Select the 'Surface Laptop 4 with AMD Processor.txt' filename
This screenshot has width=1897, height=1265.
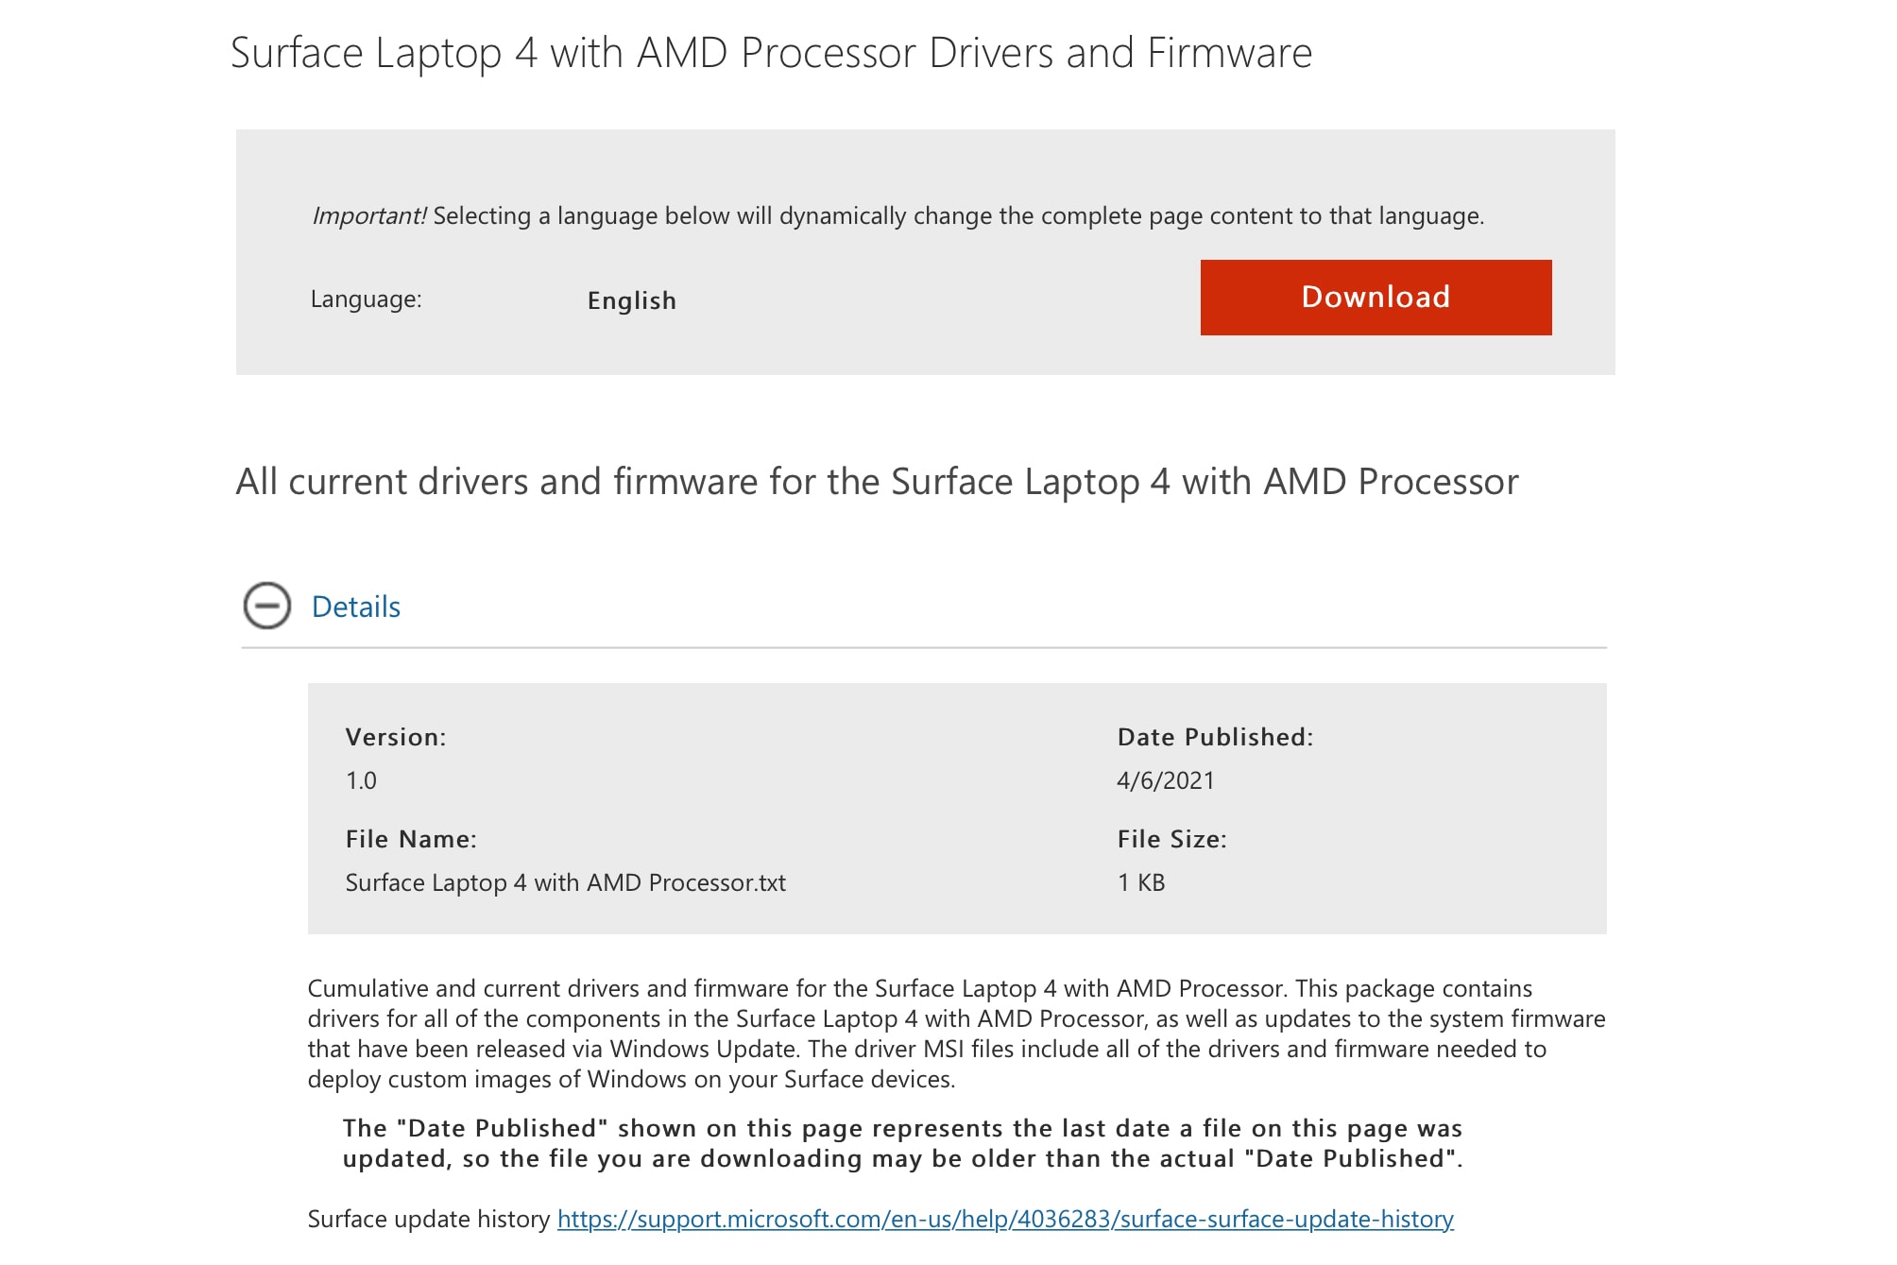click(565, 882)
